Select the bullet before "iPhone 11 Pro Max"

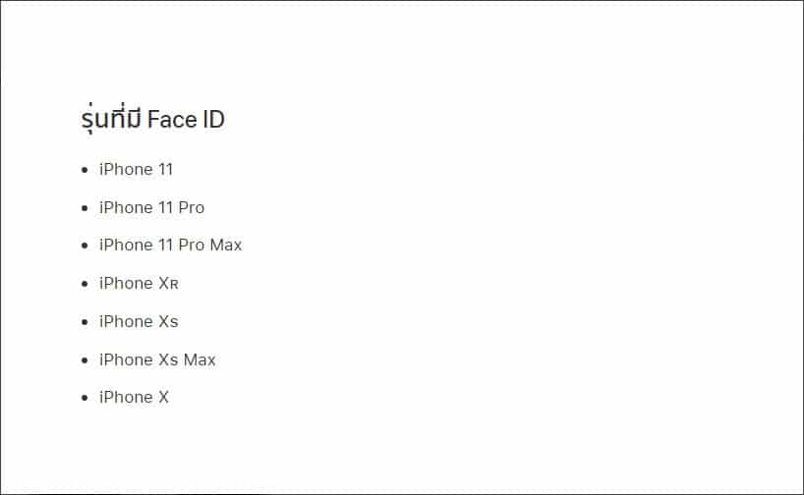pyautogui.click(x=85, y=246)
